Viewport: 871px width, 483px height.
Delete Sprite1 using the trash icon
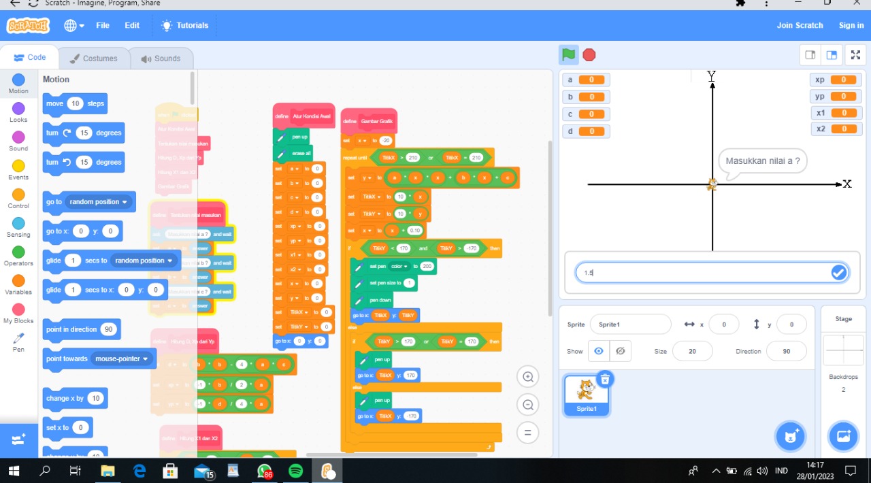(604, 379)
